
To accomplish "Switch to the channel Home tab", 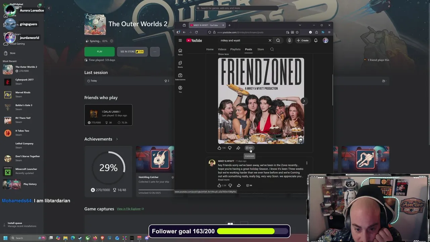I will click(210, 49).
